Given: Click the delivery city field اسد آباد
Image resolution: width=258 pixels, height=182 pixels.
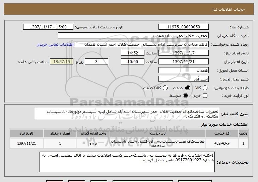Looking at the screenshot, I should tap(184, 79).
